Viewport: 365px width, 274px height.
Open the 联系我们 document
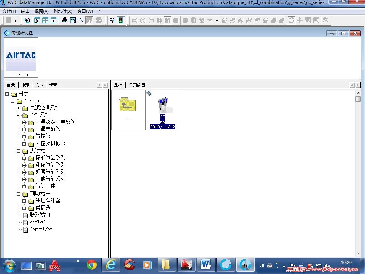40,214
